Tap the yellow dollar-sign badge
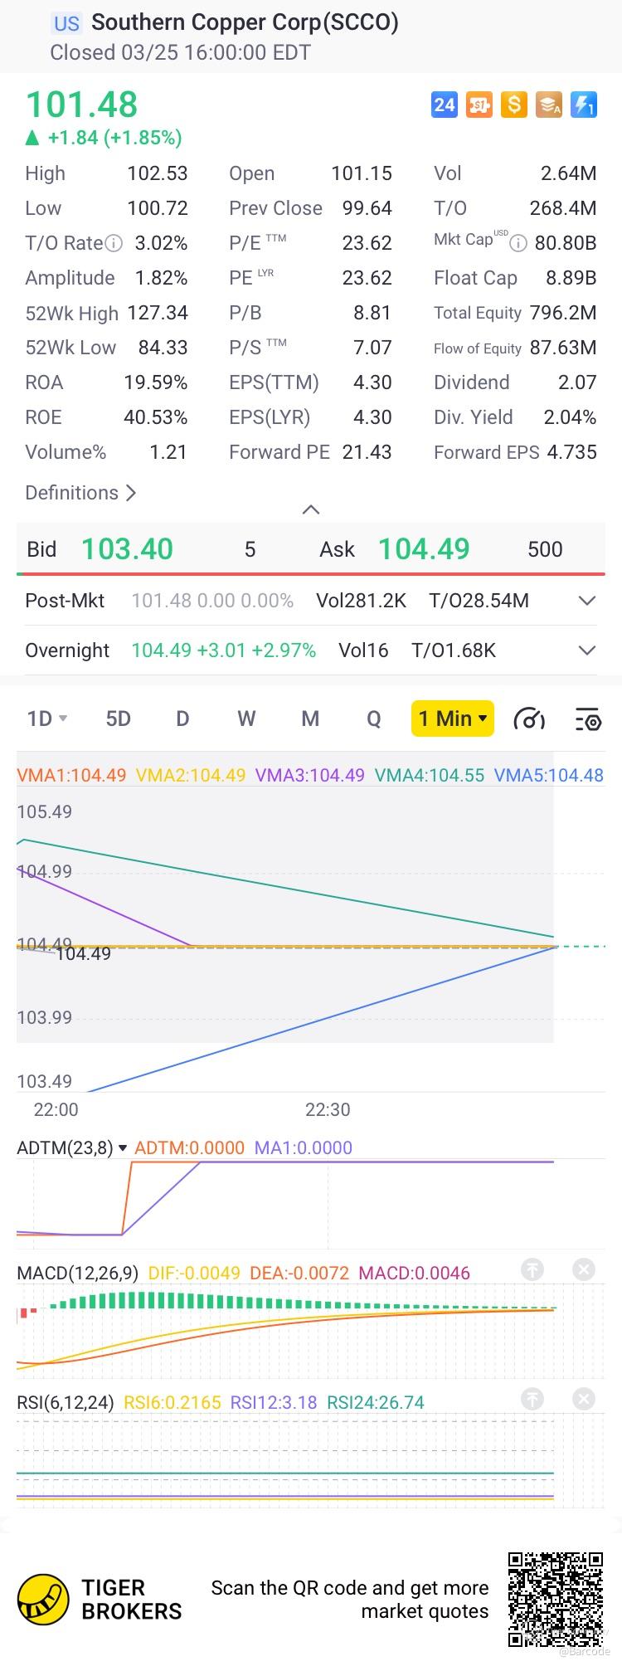Image resolution: width=622 pixels, height=1666 pixels. click(x=514, y=105)
